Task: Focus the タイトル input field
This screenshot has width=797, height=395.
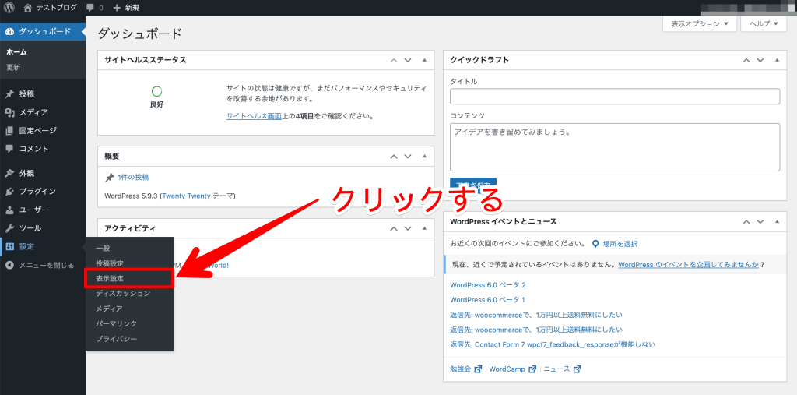Action: pos(615,96)
